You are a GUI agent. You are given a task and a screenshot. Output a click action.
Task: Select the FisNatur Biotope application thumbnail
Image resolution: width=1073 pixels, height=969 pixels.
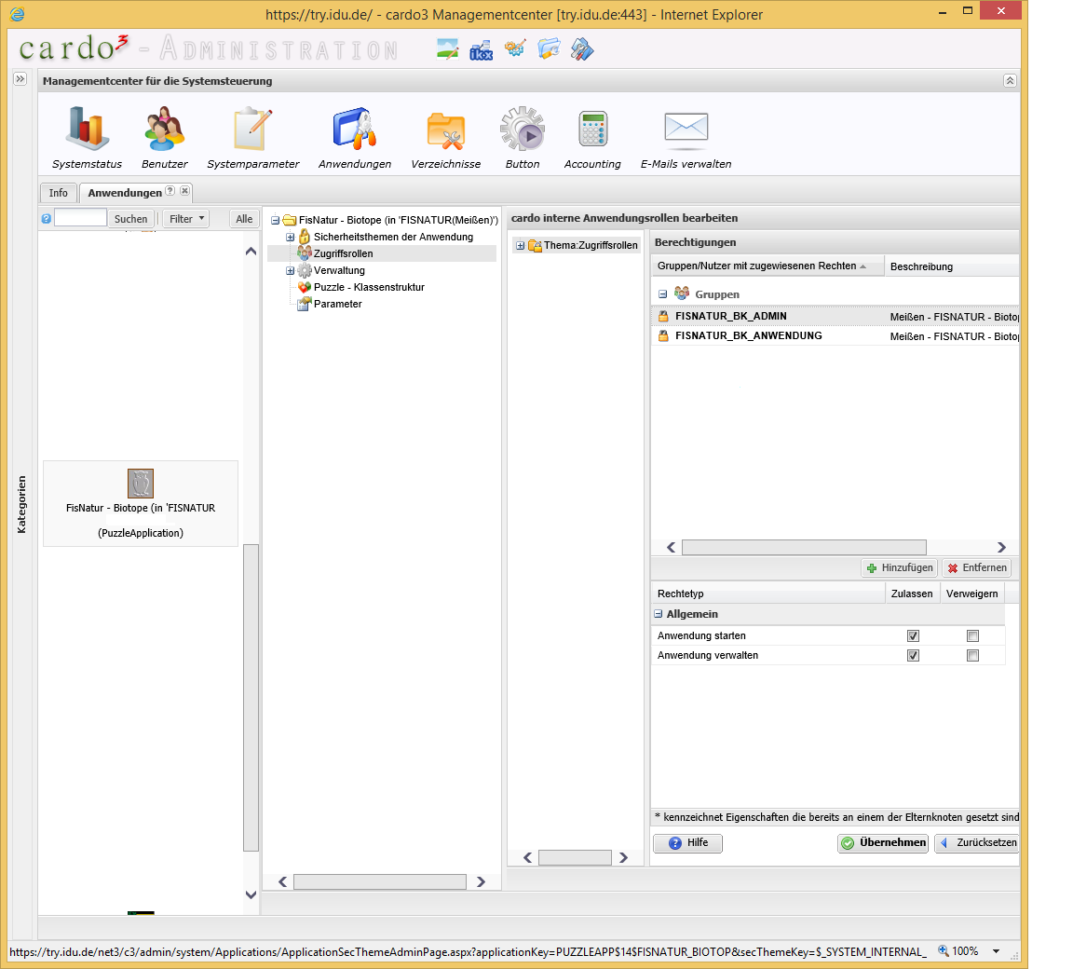(141, 484)
